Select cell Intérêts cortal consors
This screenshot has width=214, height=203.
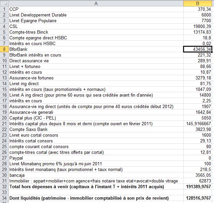coord(96,141)
